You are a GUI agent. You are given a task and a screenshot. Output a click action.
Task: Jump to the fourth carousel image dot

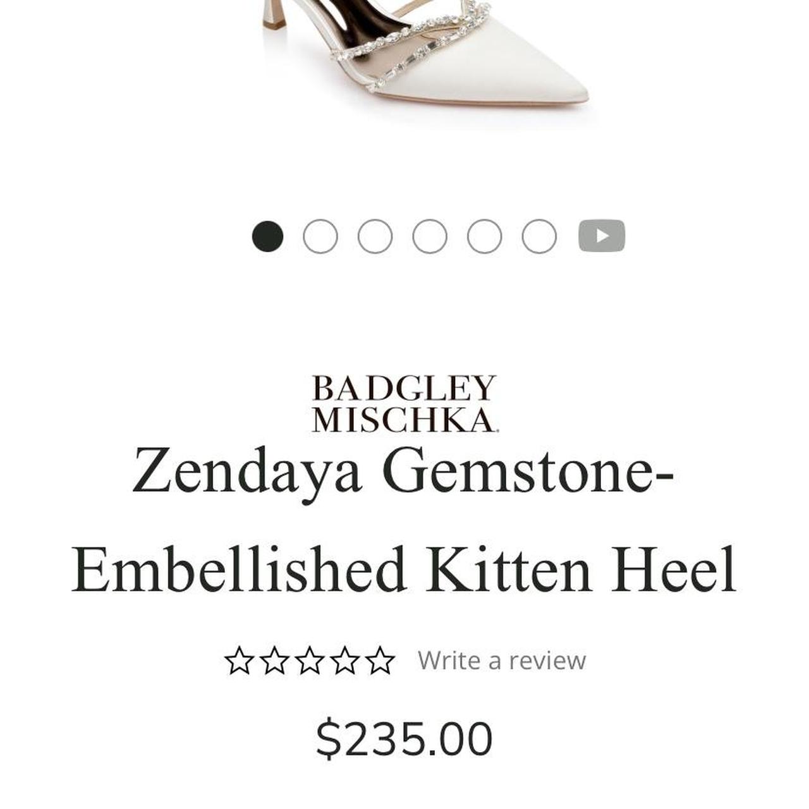click(x=430, y=236)
